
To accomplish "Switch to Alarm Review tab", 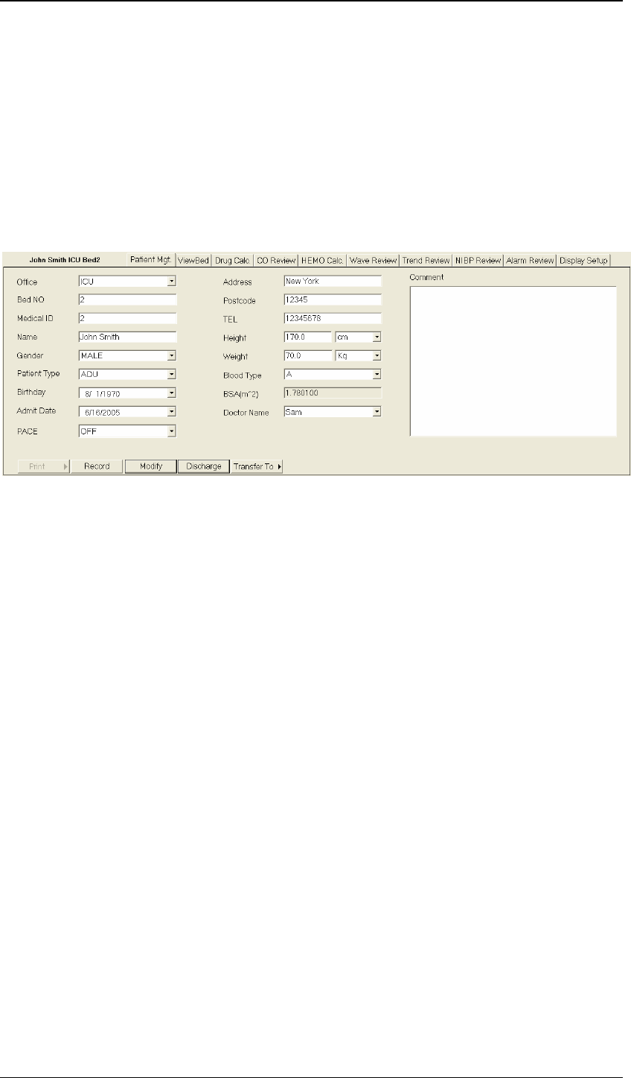I will (531, 261).
